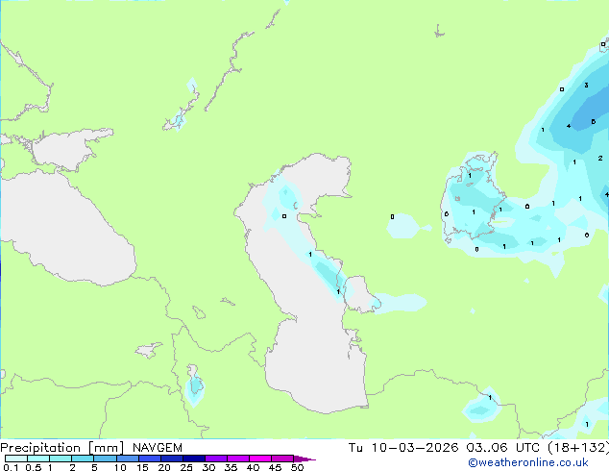Click the '3' precipitation value on the map
609x471 pixels.
587,86
